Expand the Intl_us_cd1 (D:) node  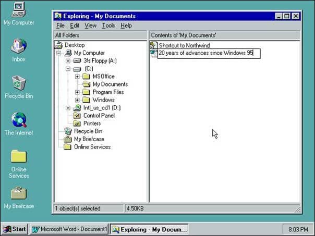(x=68, y=108)
